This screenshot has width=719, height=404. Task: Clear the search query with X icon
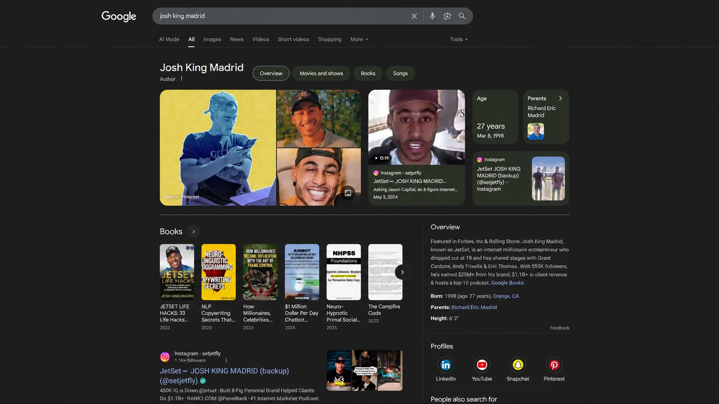(414, 16)
